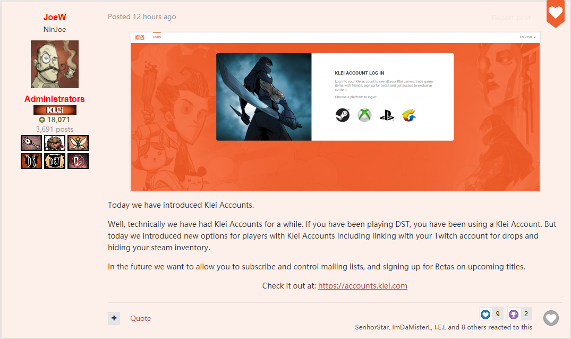
Task: Click the ninja artwork in login screenshot
Action: [x=263, y=97]
